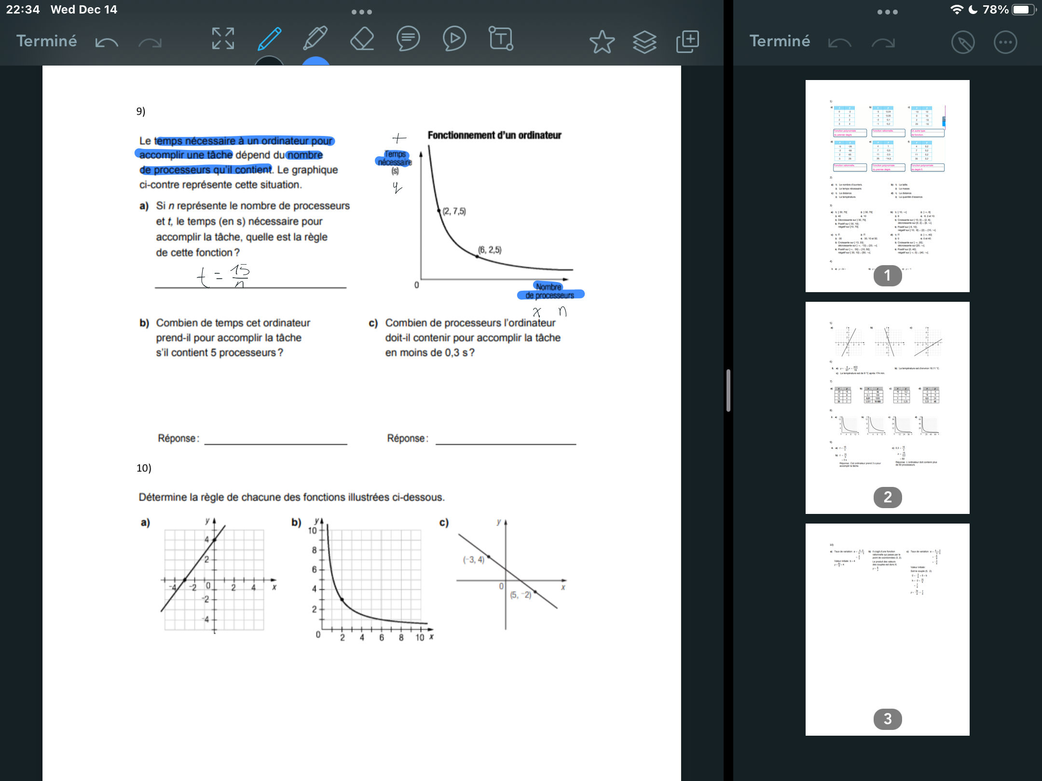Toggle the pencil-disabled icon in right pane

(963, 42)
